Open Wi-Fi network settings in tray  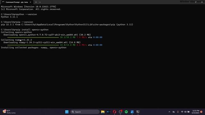click(x=182, y=112)
